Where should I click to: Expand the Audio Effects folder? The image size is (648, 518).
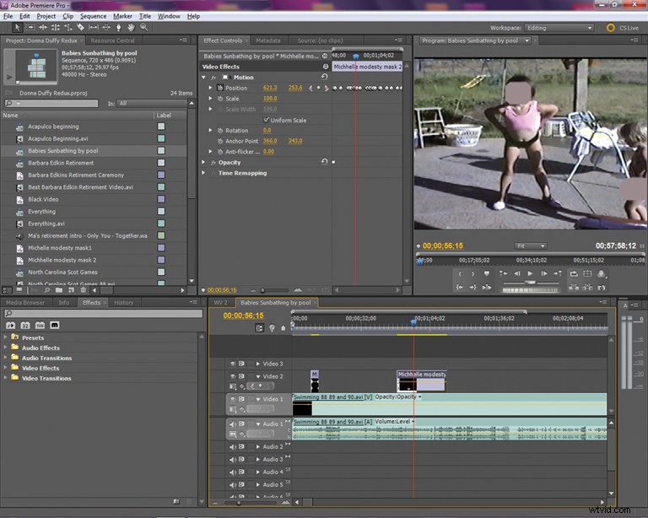coord(5,348)
